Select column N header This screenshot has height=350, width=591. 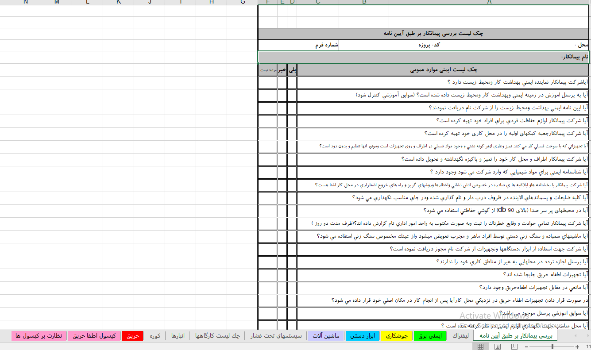pos(26,2)
